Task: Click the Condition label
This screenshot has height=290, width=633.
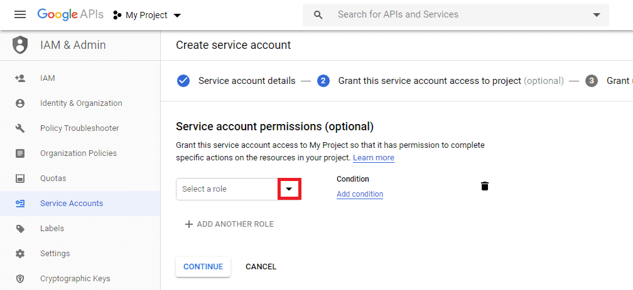Action: pos(353,179)
